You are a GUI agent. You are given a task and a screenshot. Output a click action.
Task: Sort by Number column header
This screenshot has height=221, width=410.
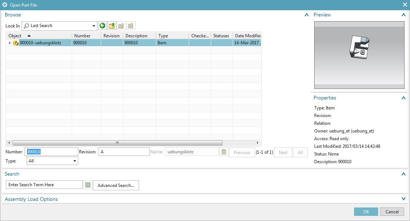click(87, 35)
